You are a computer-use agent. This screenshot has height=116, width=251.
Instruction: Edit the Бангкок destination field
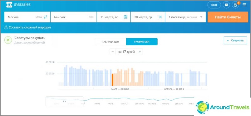click(74, 17)
